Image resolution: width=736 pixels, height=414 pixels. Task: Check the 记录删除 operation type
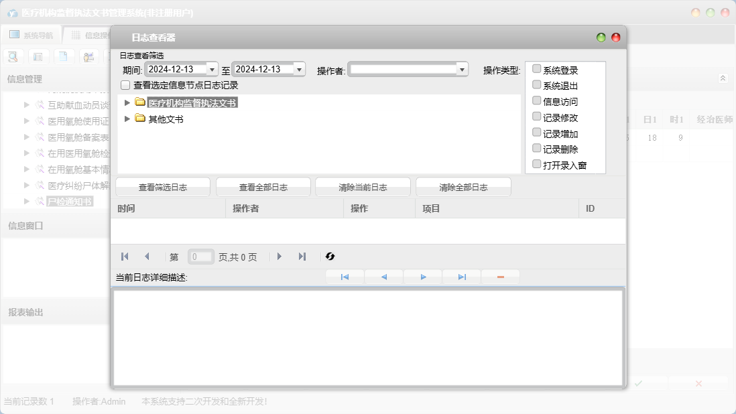pyautogui.click(x=536, y=148)
